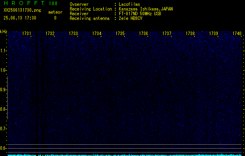Click the cyan signal level strip at bottom
Viewport: 245px width, 156px height.
(125, 155)
